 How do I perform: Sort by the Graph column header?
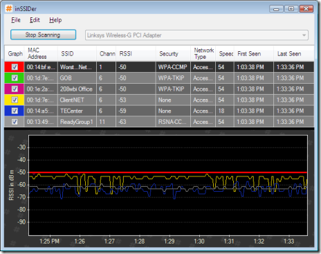click(x=15, y=53)
